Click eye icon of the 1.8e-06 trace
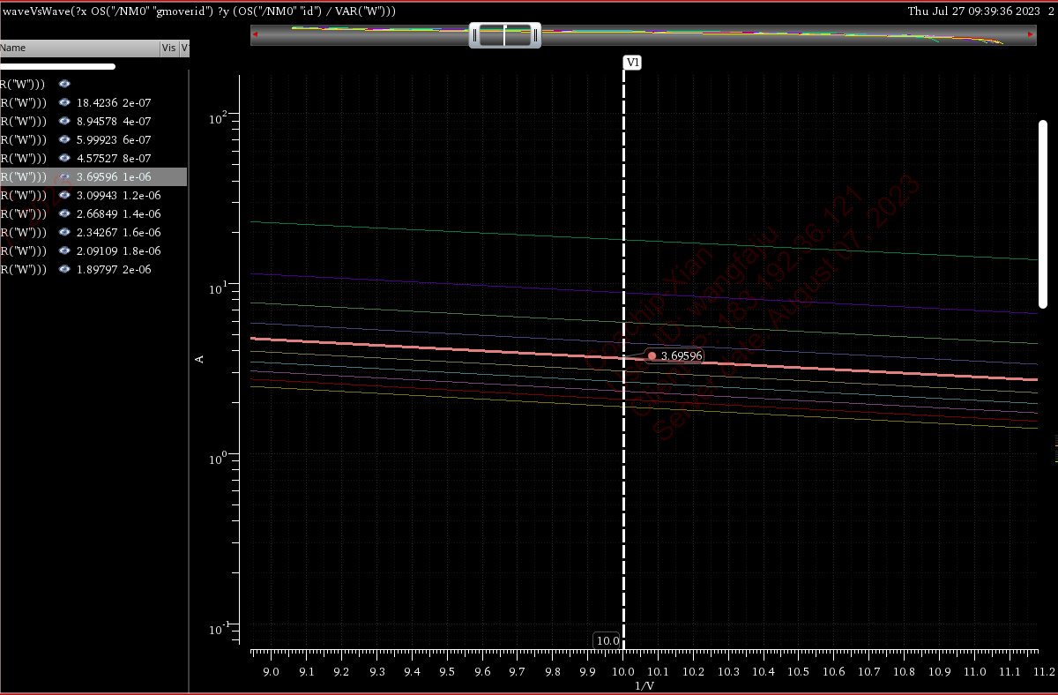Screen dimensions: 1058x695 pyautogui.click(x=64, y=250)
